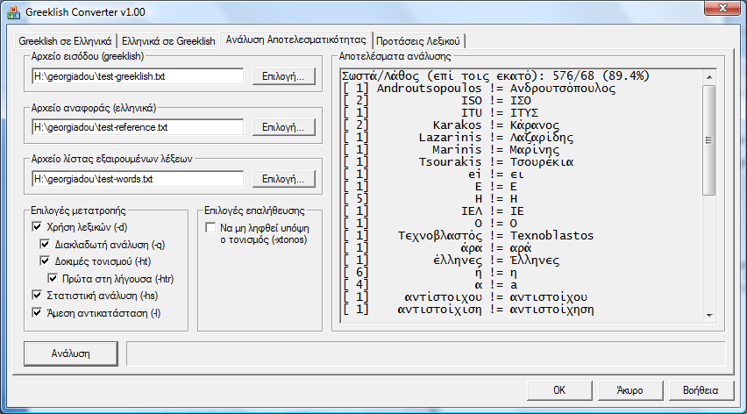The image size is (747, 414).
Task: Open the Προτάσεις Λεξικού tab
Action: [x=418, y=41]
